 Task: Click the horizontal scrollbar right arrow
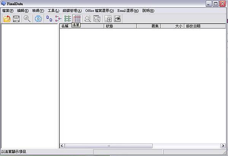point(223,146)
